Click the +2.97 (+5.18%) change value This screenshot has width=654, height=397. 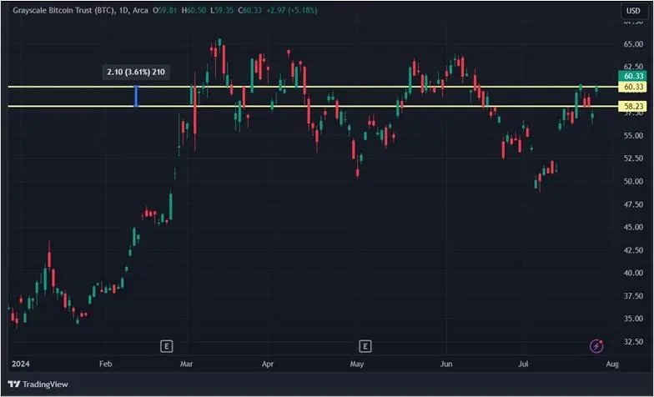tap(291, 10)
